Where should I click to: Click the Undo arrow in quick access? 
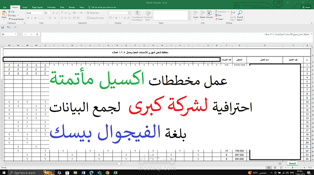(8, 27)
